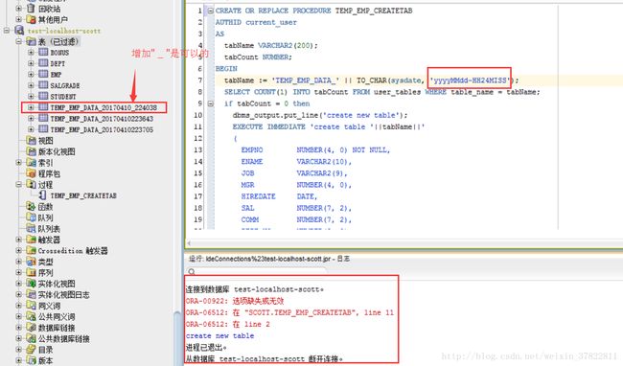Click the 回收站 recycle bin icon
The height and width of the screenshot is (366, 623).
pos(31,8)
